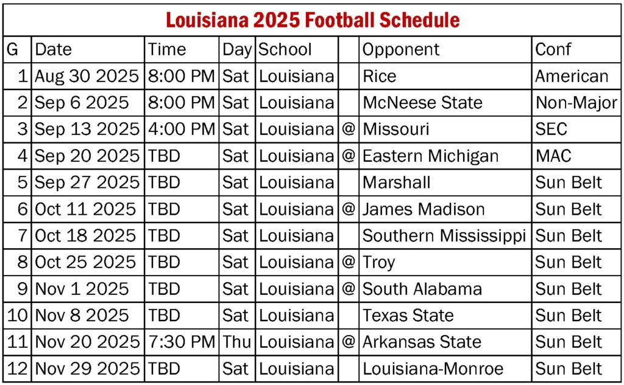Select the @ symbol beside Missouri
This screenshot has height=385, width=624.
(349, 129)
